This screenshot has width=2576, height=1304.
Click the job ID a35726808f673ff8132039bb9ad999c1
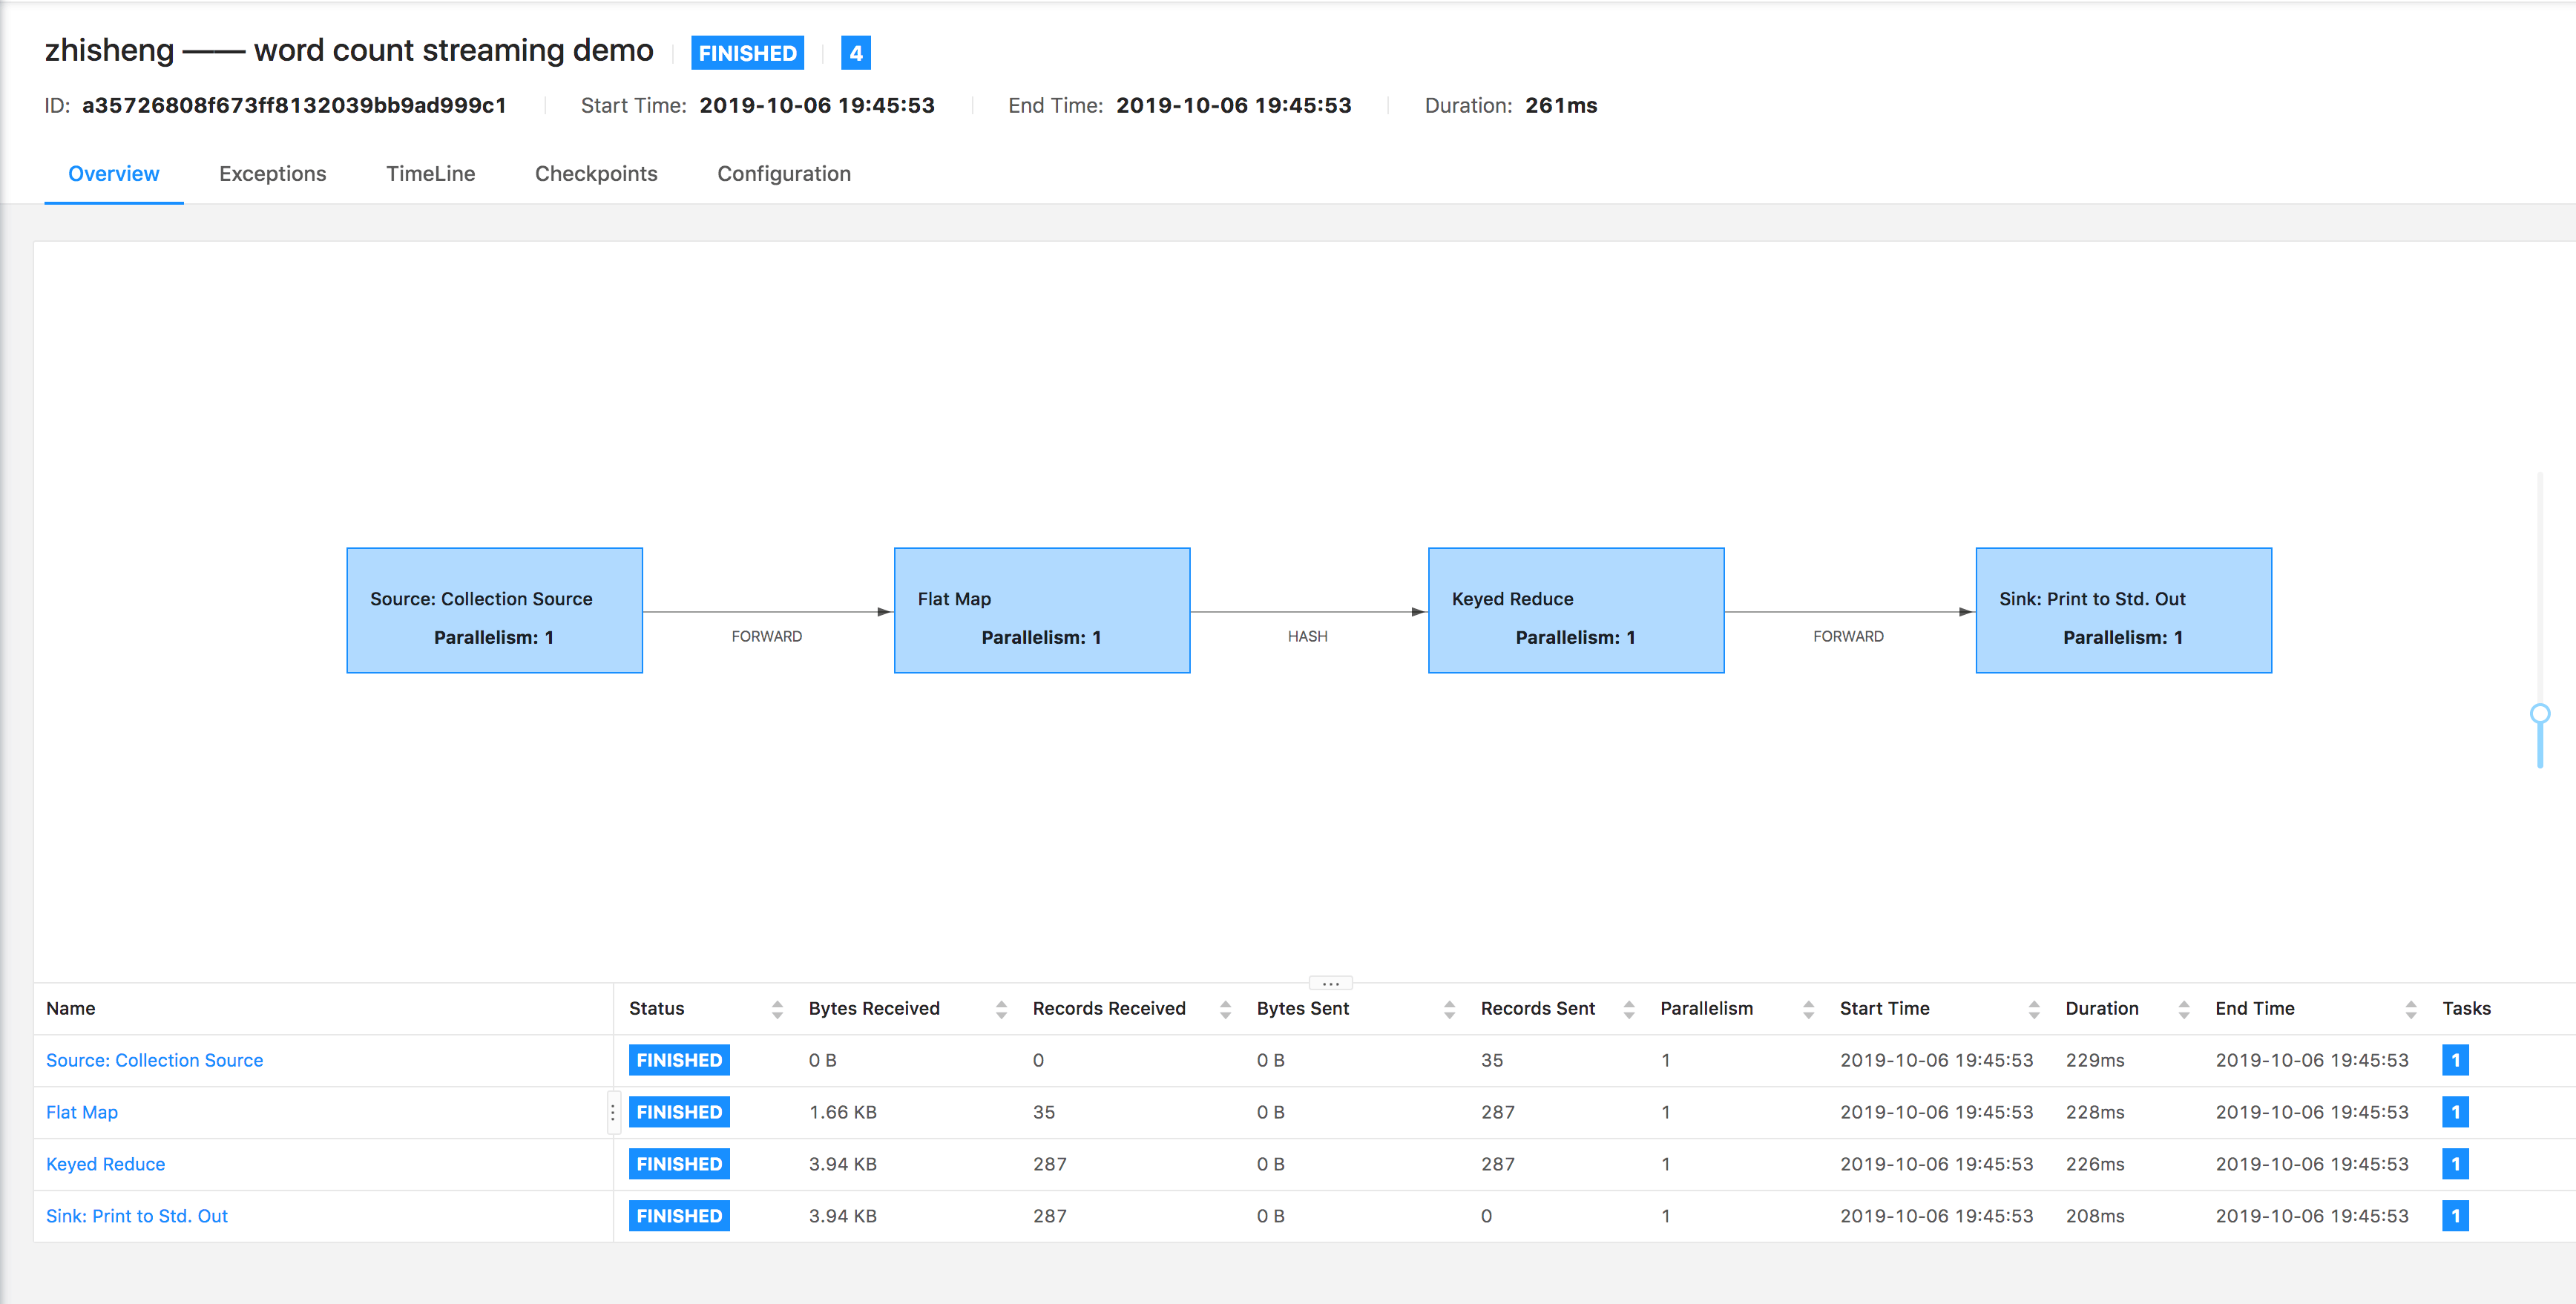(294, 106)
